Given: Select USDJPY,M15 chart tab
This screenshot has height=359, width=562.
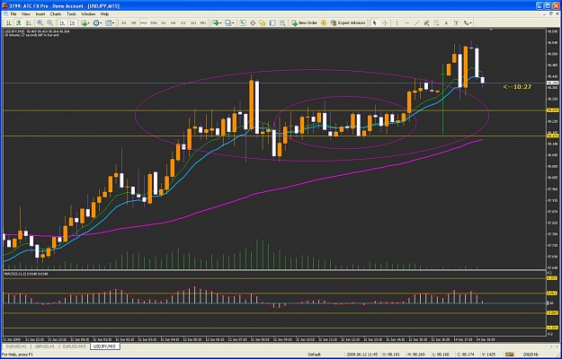Looking at the screenshot, I should (x=104, y=346).
